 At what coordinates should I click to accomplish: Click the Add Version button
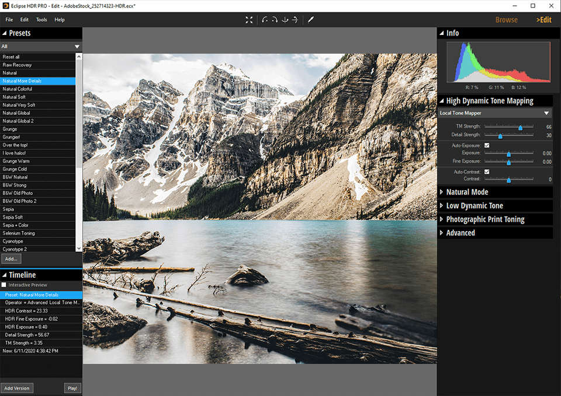[x=17, y=388]
